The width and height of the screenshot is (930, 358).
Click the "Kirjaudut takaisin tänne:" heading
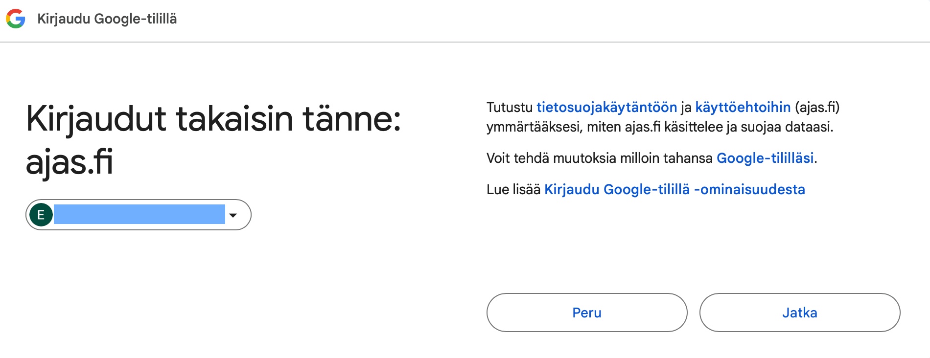click(213, 119)
